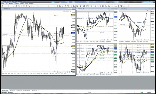Switch to the GBPUSD,H4 bottom tab

12,90
